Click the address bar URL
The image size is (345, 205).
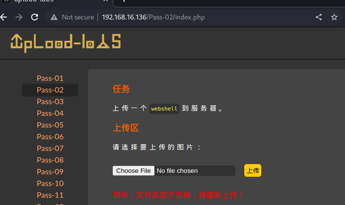153,17
